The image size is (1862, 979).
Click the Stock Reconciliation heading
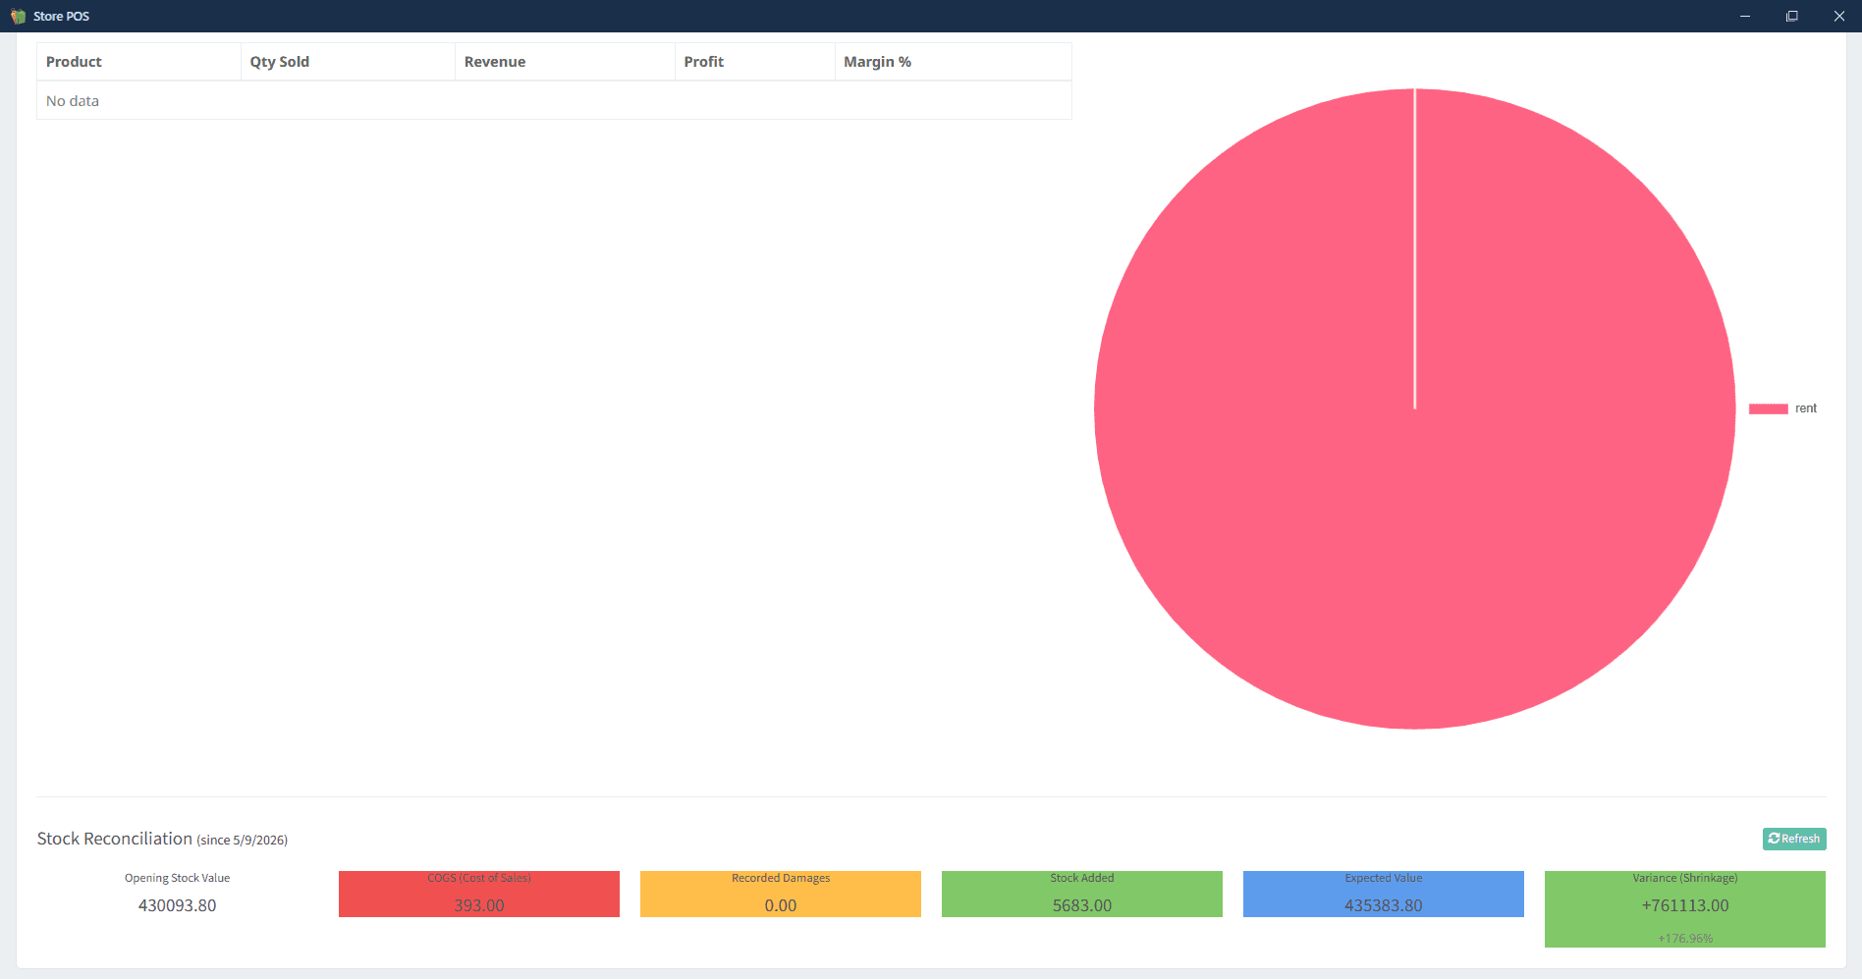coord(115,839)
